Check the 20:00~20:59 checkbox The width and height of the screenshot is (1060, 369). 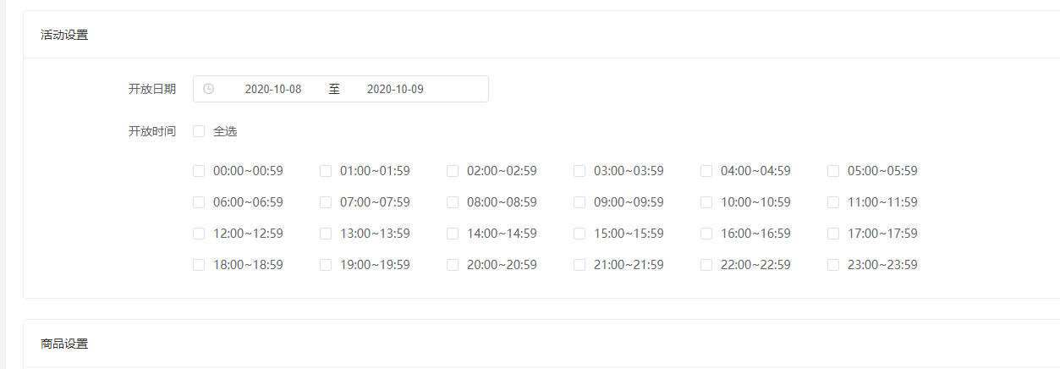point(453,265)
